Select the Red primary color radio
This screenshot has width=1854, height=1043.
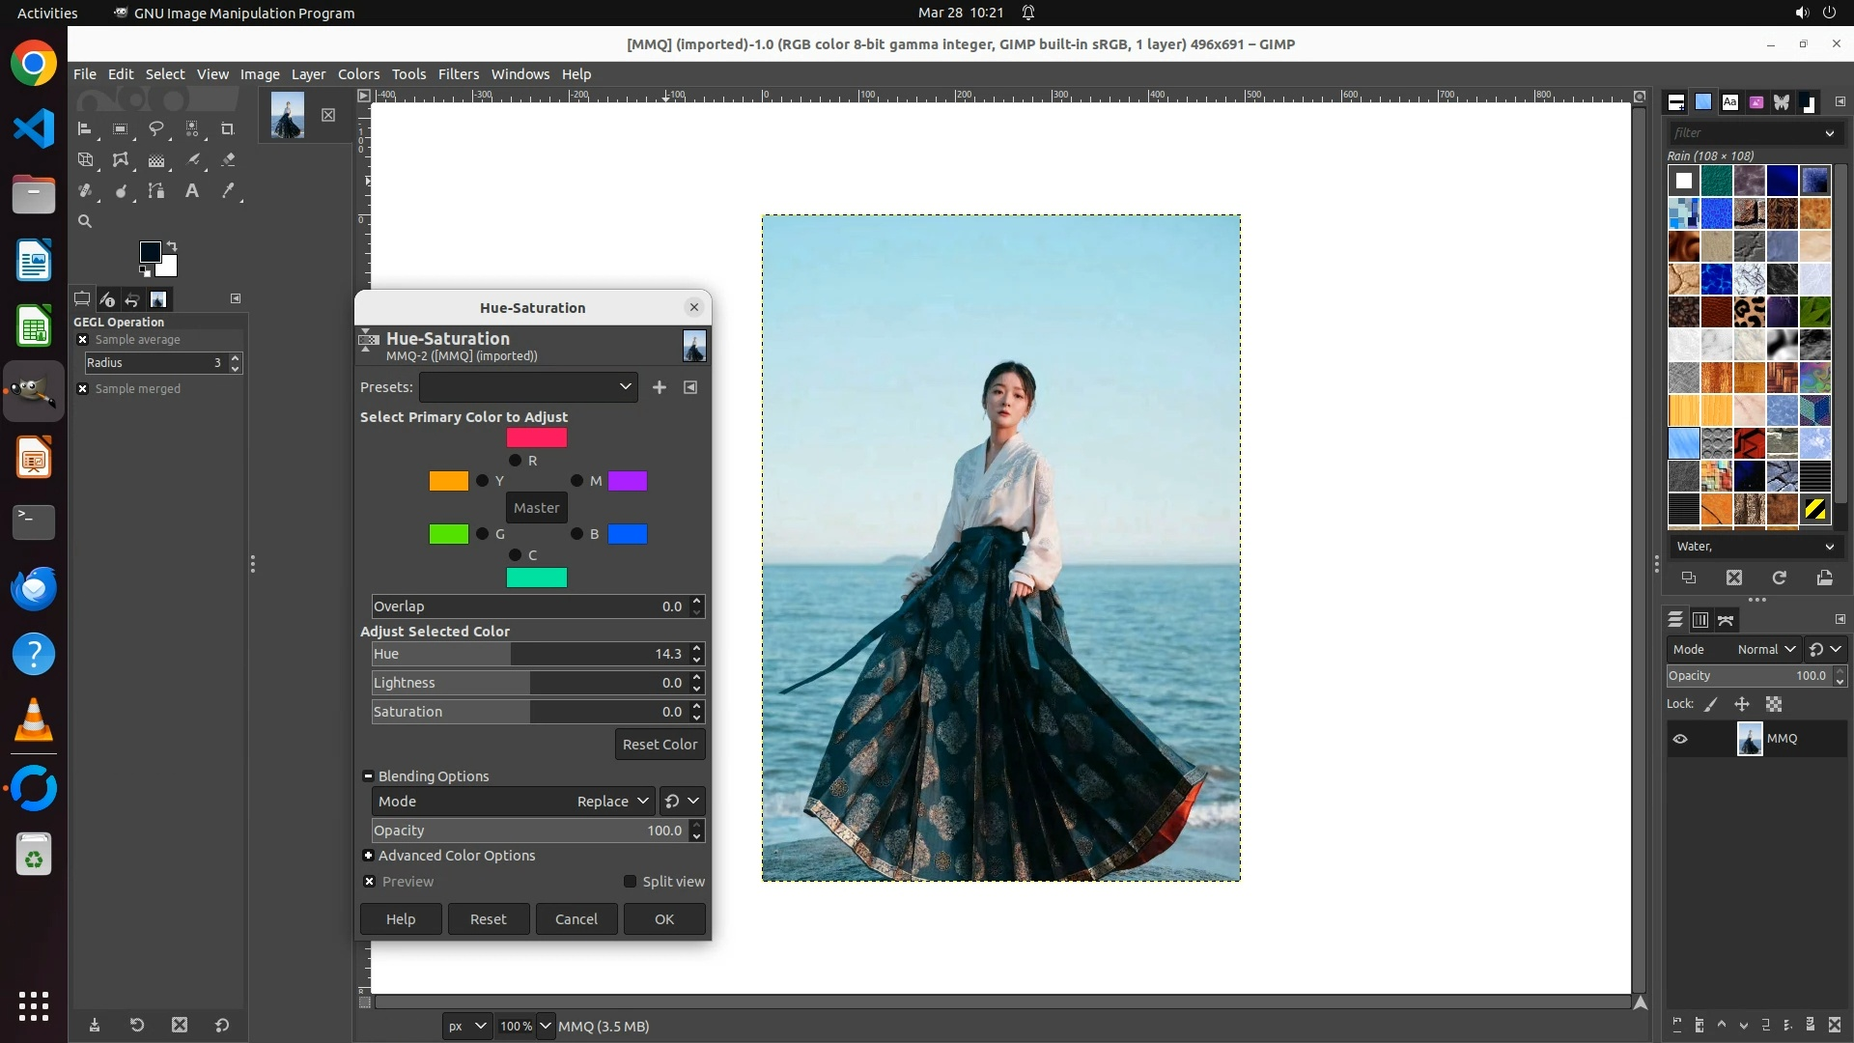[x=516, y=461]
